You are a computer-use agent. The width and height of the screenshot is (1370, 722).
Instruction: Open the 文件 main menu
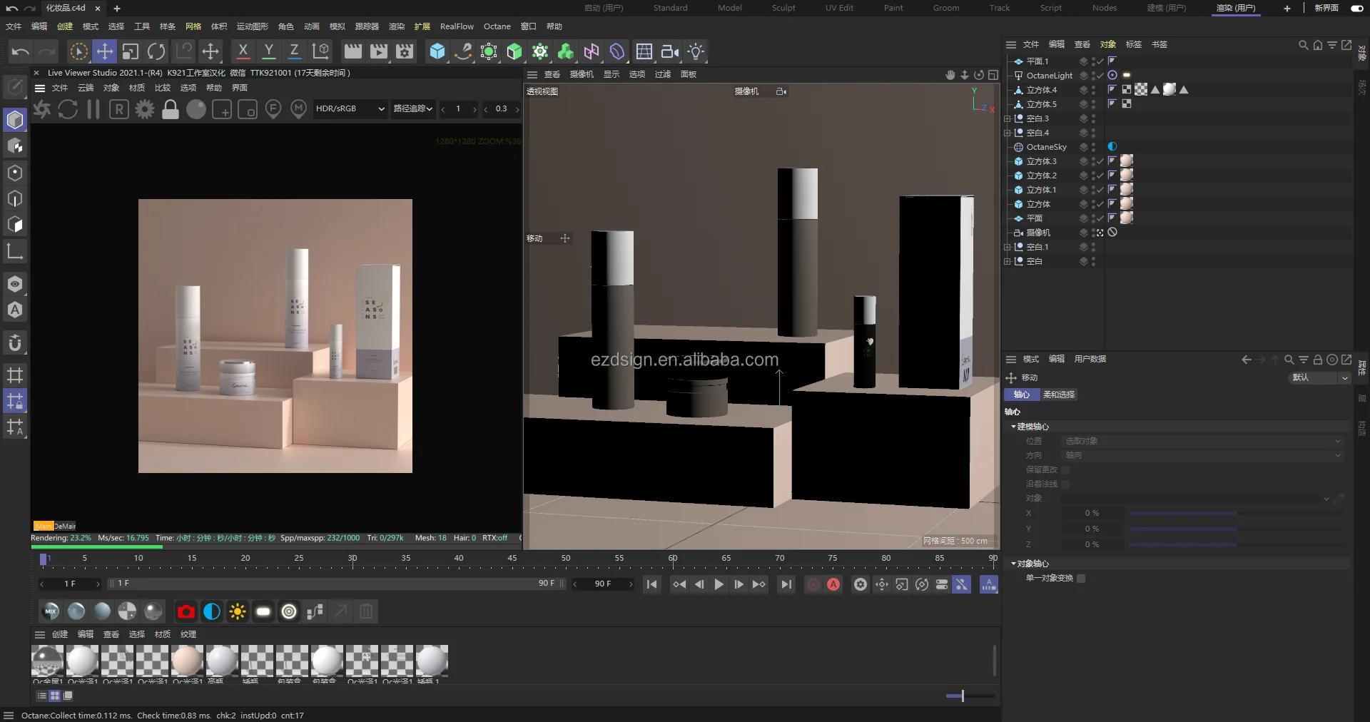tap(14, 26)
